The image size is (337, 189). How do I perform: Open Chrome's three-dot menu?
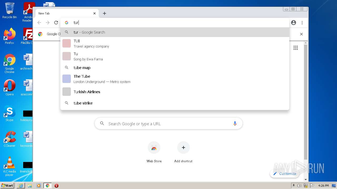302,23
